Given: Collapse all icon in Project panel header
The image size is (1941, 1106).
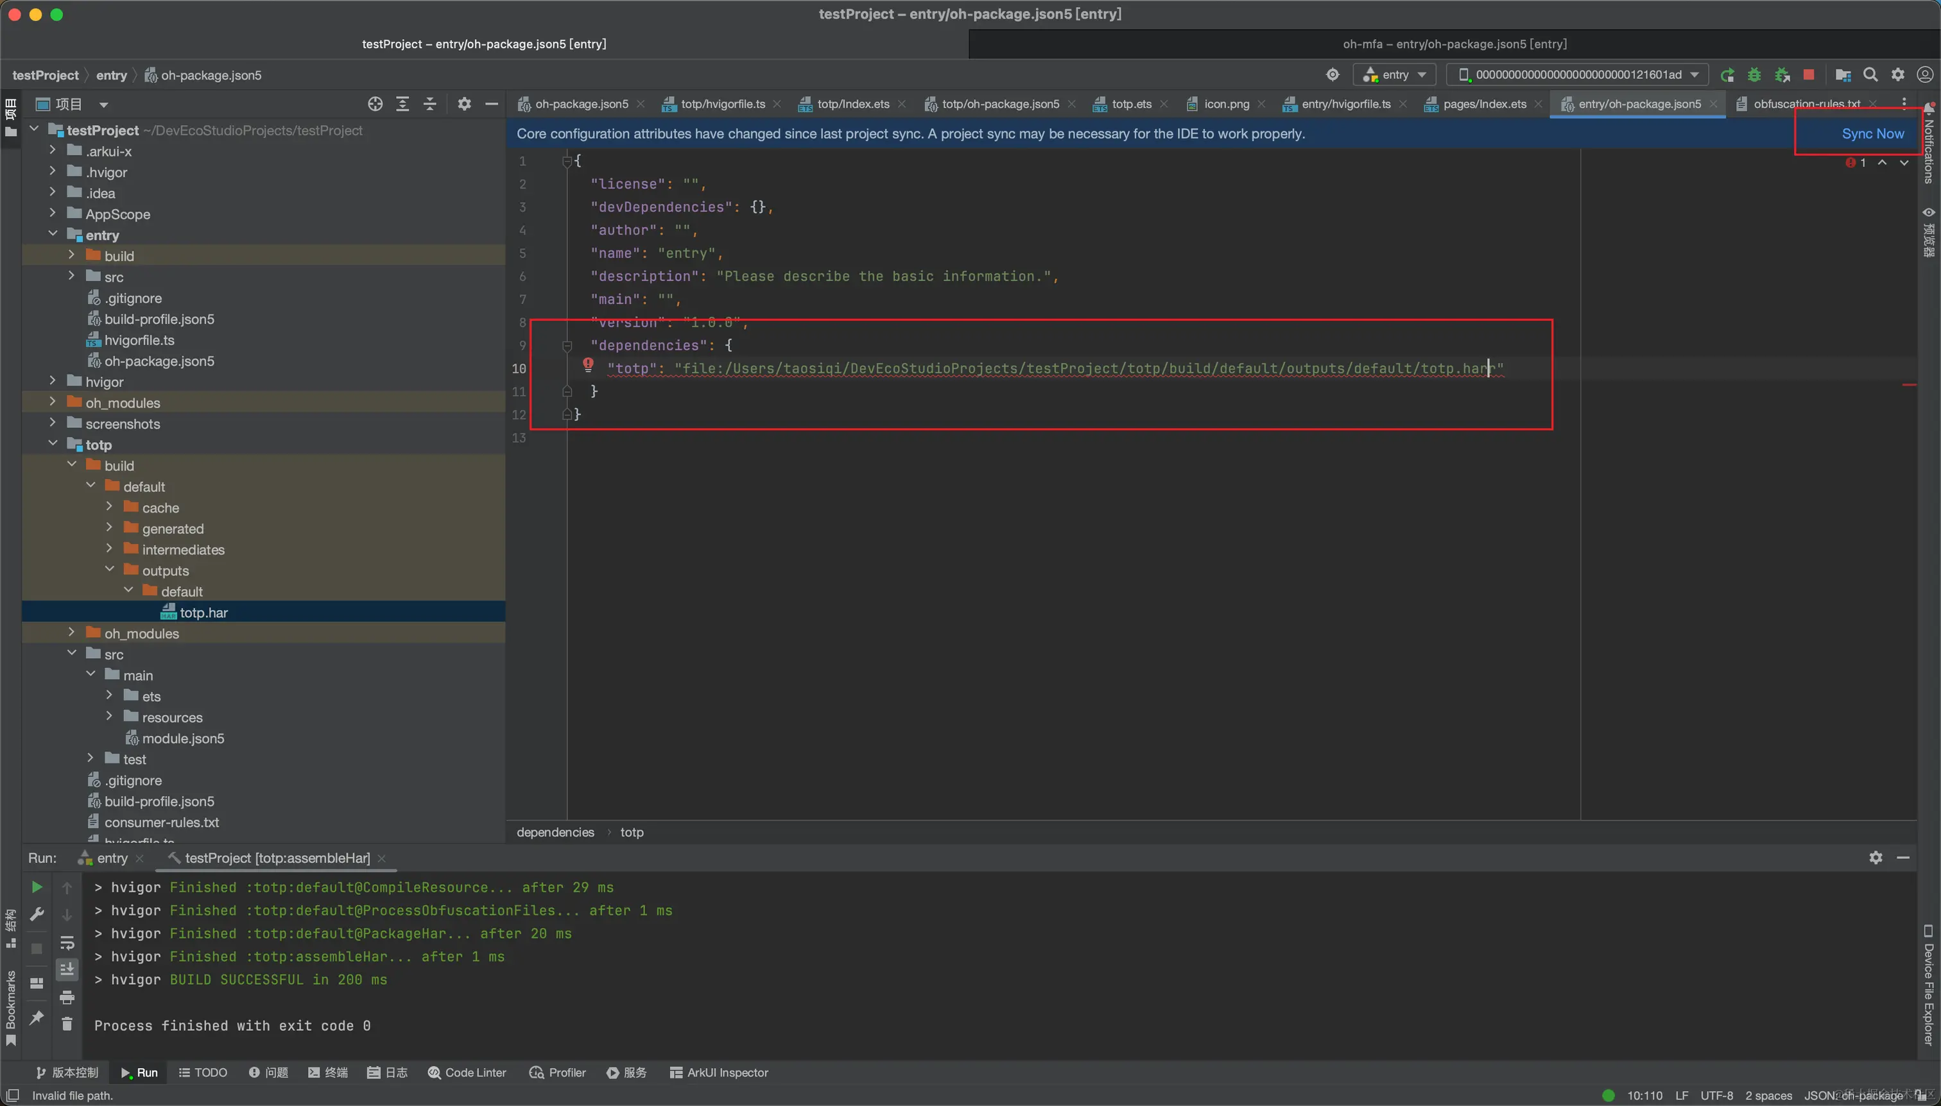Looking at the screenshot, I should click(429, 104).
